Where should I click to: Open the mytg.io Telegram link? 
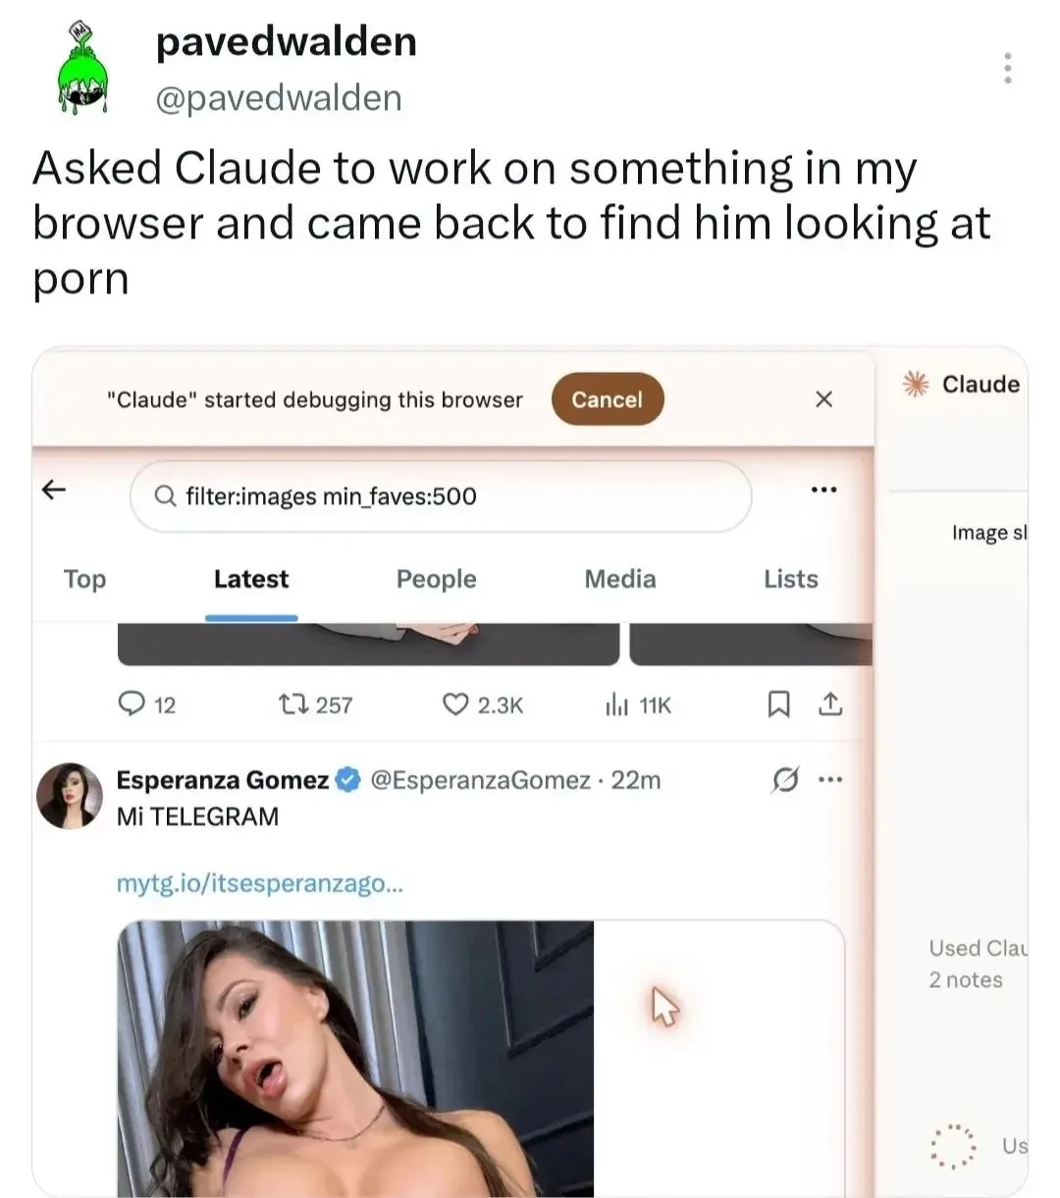coord(259,883)
